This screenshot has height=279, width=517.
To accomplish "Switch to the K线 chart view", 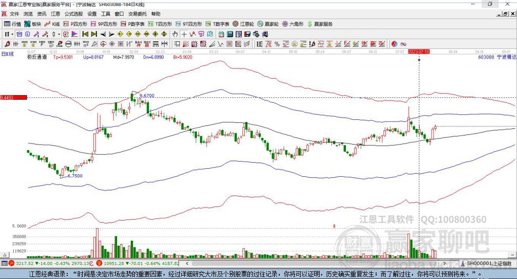I will coord(52,24).
